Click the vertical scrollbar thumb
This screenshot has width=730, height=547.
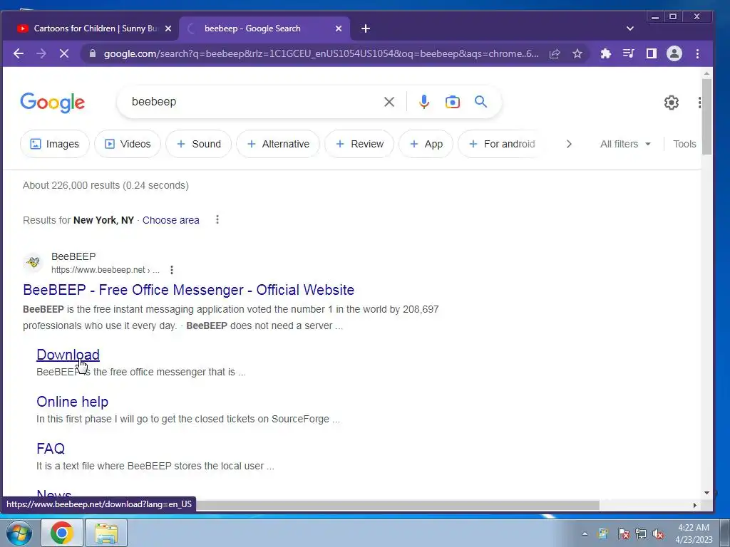coord(706,116)
